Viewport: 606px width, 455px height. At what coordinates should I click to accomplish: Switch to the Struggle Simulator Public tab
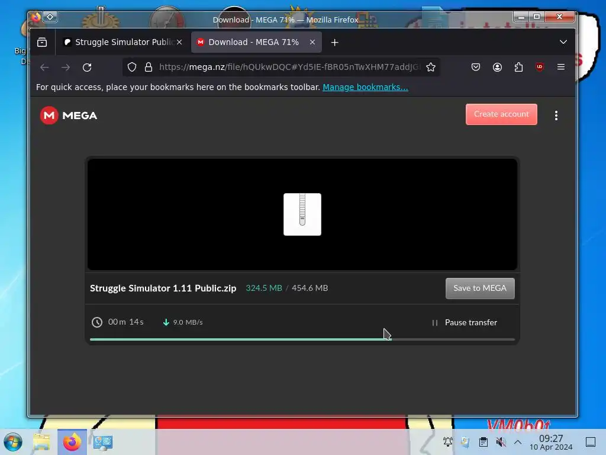click(x=122, y=42)
